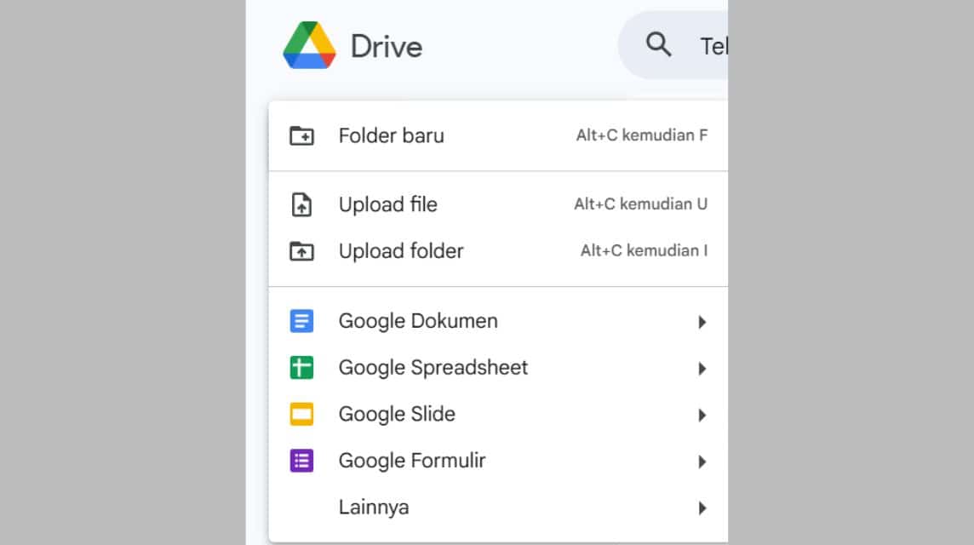The width and height of the screenshot is (974, 545).
Task: Click the upload folder arrow icon
Action: [x=302, y=251]
